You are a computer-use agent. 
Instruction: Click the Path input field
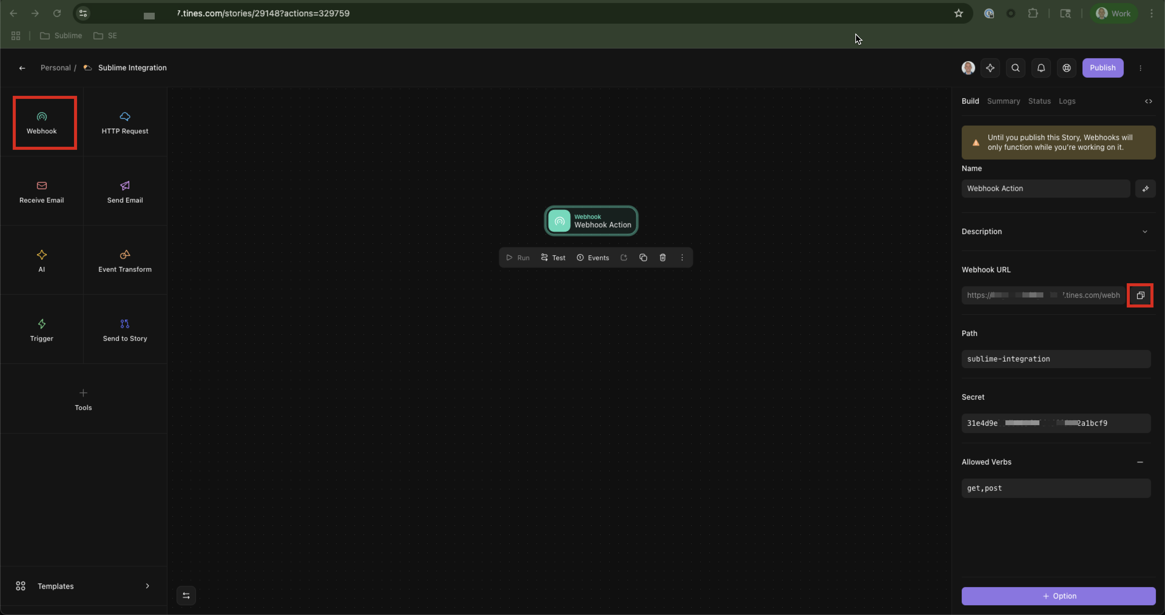tap(1055, 359)
